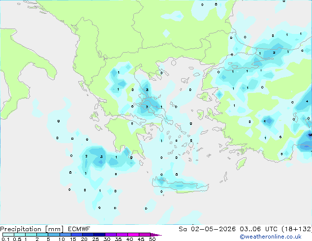Click the '(18+132)' forecast run label
Screen dimensions: 312x241
pyautogui.click(x=297, y=229)
